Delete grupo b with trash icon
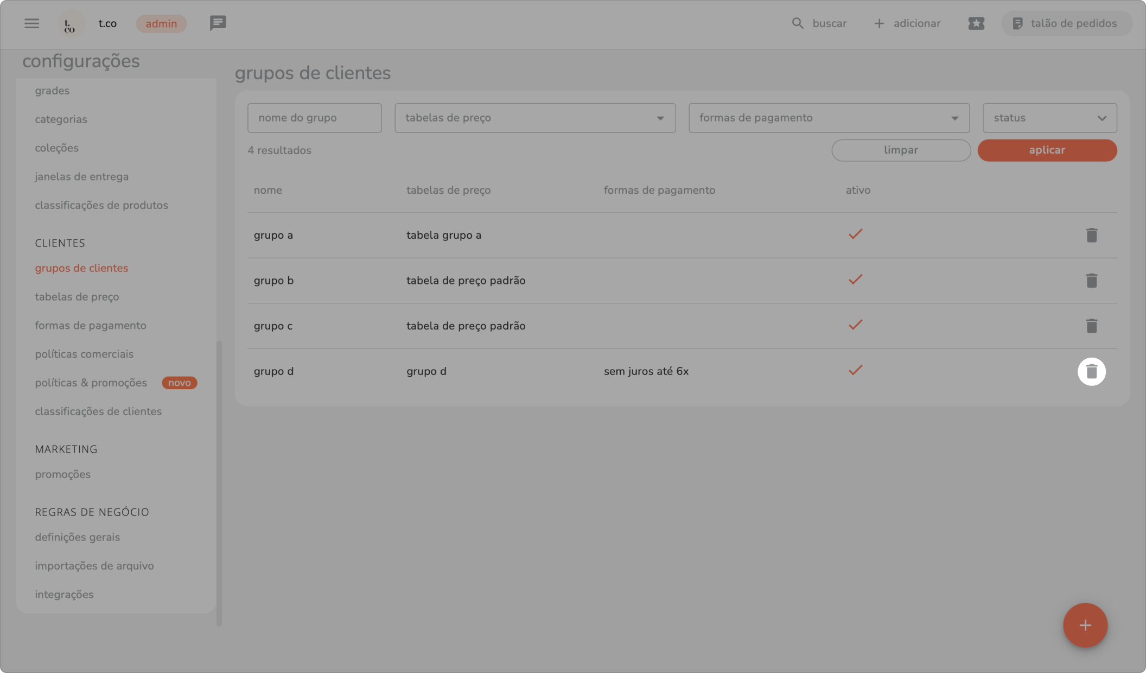Viewport: 1146px width, 673px height. coord(1091,281)
